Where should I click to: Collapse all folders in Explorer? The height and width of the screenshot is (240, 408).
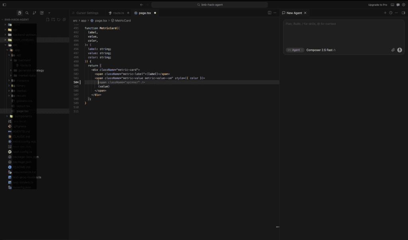click(64, 20)
